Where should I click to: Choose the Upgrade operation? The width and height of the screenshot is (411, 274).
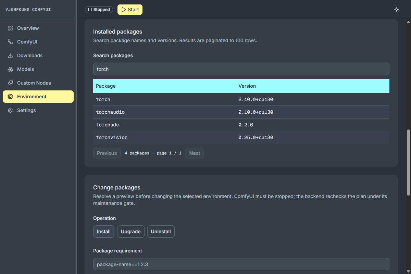coord(131,232)
